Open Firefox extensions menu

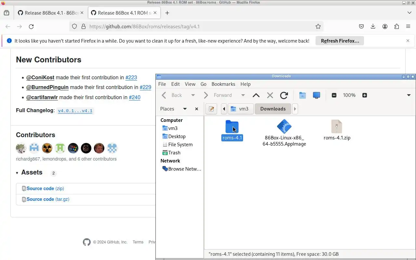[x=396, y=27]
